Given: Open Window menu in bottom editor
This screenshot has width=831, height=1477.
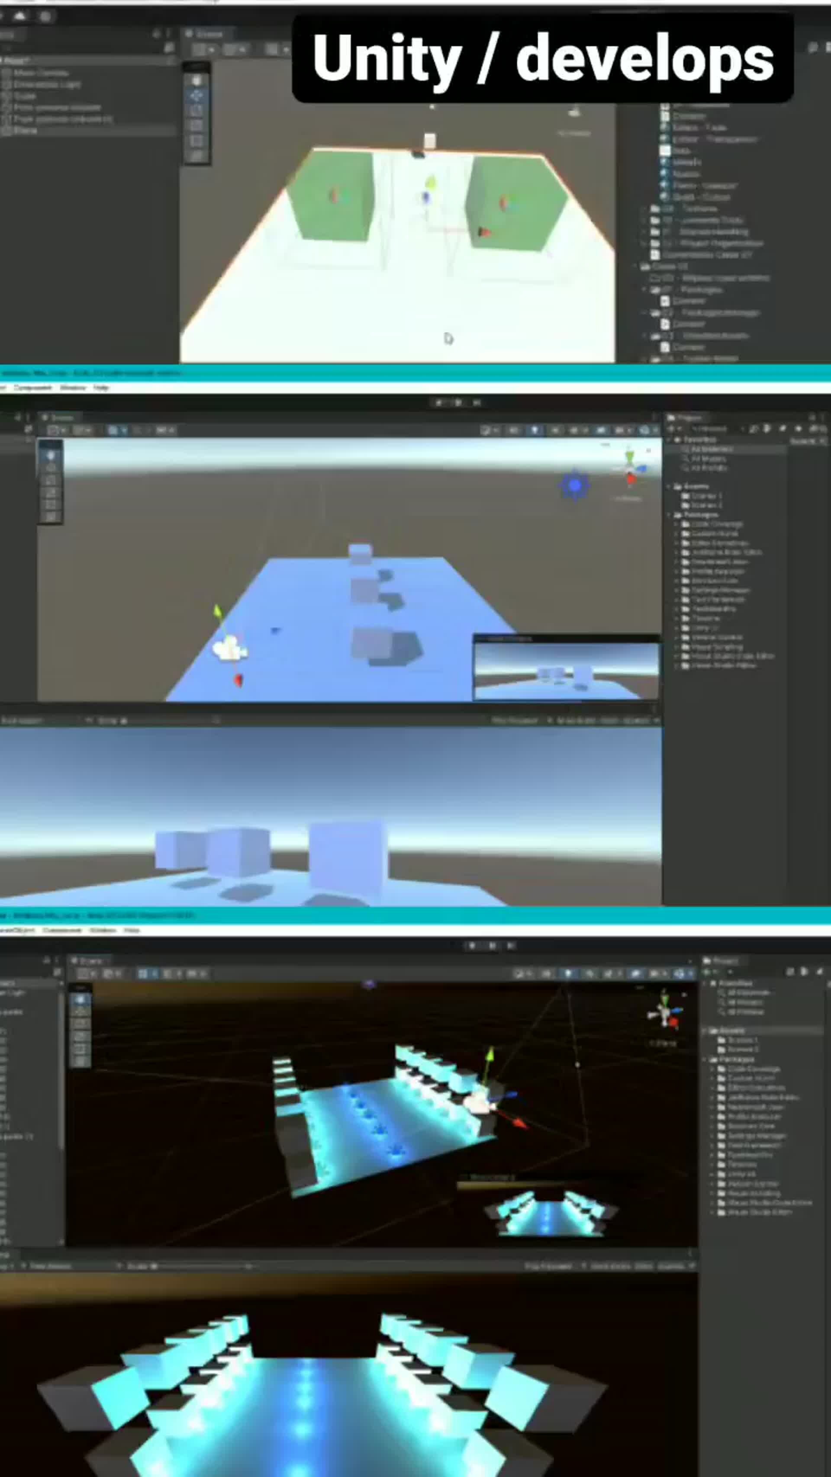Looking at the screenshot, I should click(103, 931).
